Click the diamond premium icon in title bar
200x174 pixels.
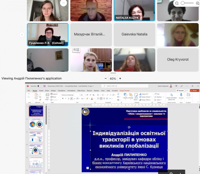tap(176, 86)
